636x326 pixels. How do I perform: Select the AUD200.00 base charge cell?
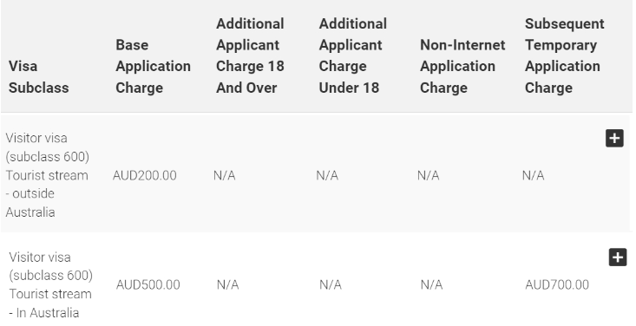click(x=144, y=175)
